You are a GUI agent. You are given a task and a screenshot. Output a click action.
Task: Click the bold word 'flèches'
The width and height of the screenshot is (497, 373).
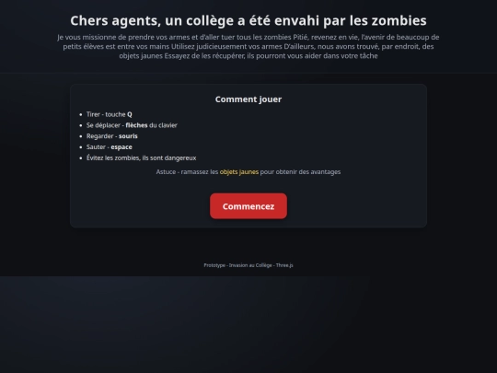coord(136,125)
